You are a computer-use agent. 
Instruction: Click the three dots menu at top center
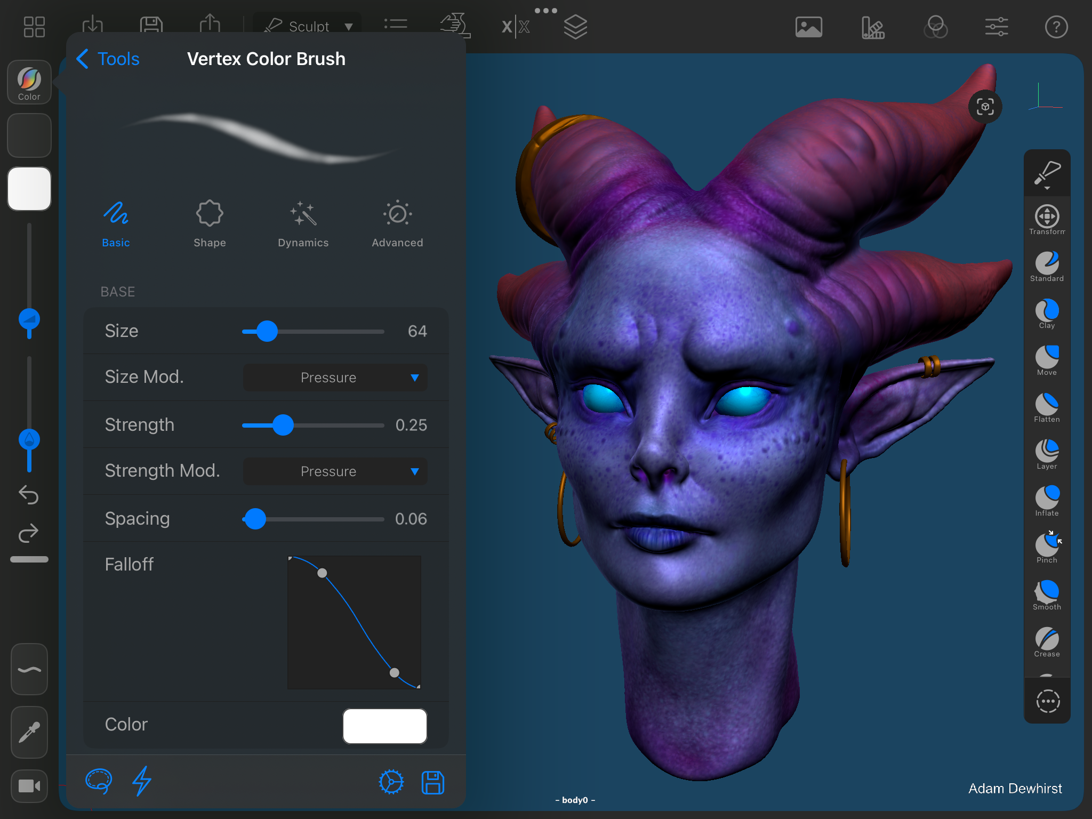pyautogui.click(x=546, y=10)
